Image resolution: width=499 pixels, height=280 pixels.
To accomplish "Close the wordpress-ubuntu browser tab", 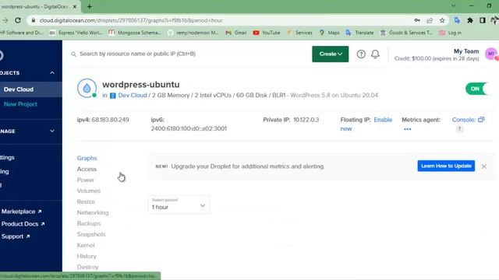I will tap(75, 6).
